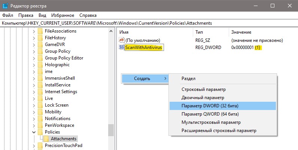
Task: Click the (По умолчанию) string value icon
Action: pyautogui.click(x=121, y=40)
